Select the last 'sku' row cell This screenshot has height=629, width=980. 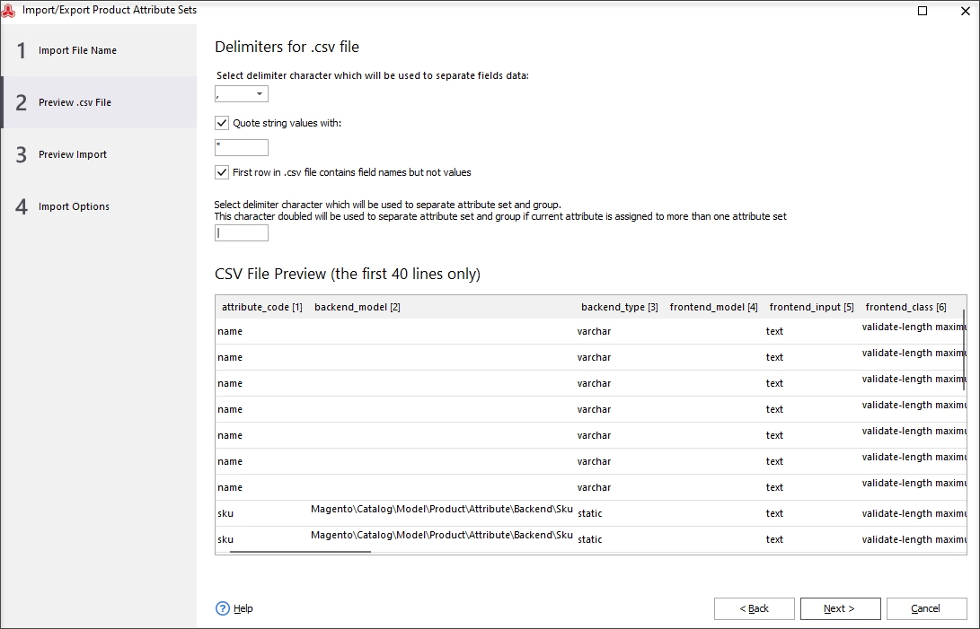click(x=225, y=539)
